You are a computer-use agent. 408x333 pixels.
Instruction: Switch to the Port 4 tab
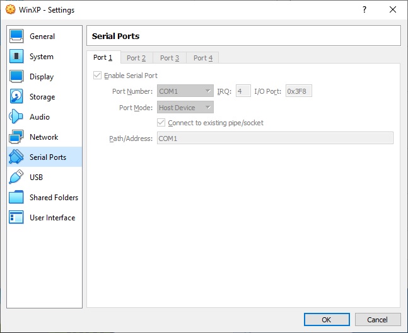pyautogui.click(x=203, y=58)
